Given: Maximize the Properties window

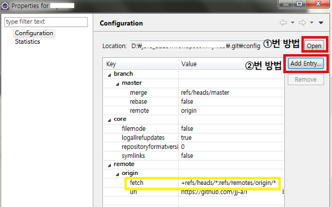Looking at the screenshot, I should coord(299,4).
